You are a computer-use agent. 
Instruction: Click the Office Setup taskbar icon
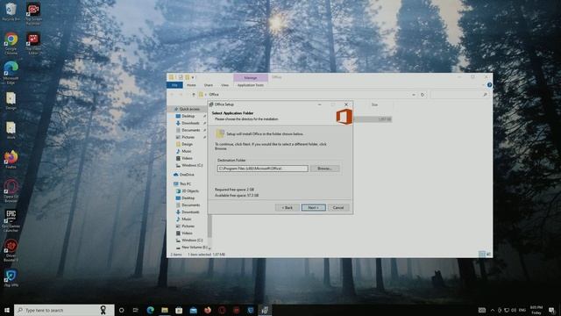265,310
